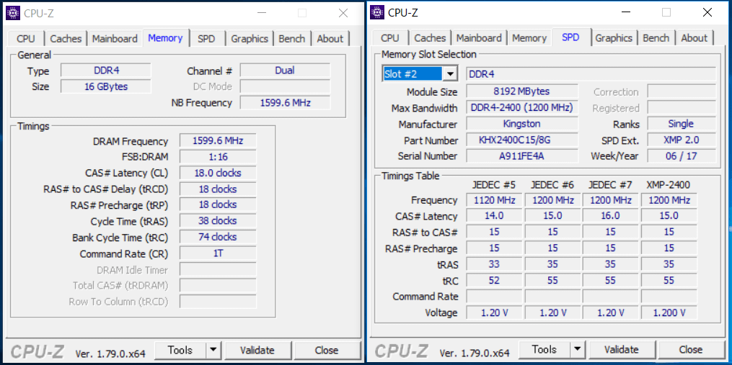Close the left CPU-Z window with X

click(x=343, y=13)
